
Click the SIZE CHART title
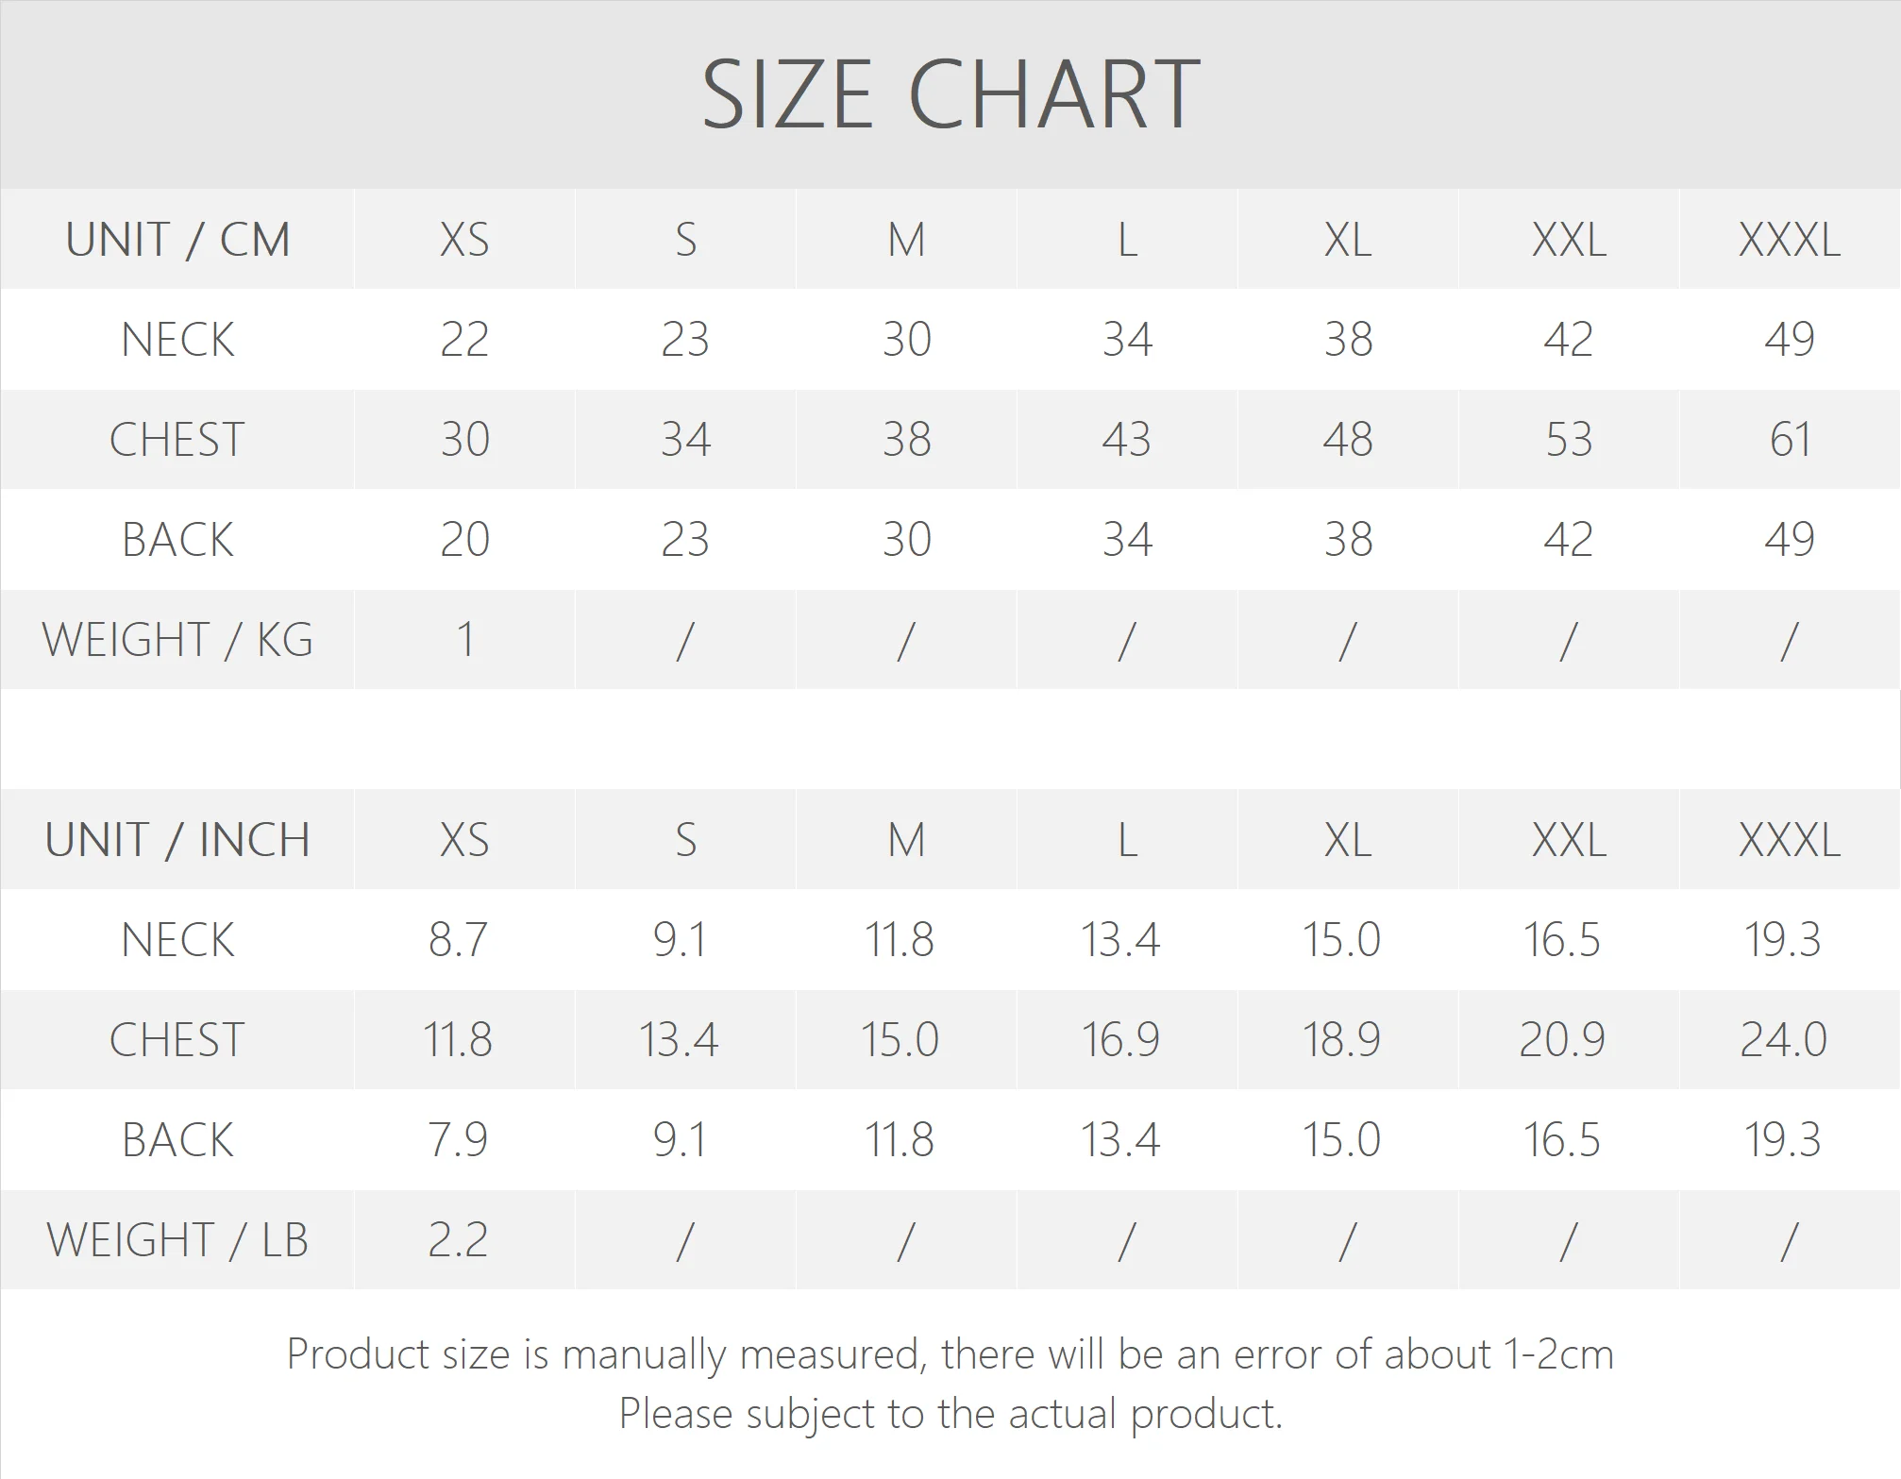tap(950, 94)
